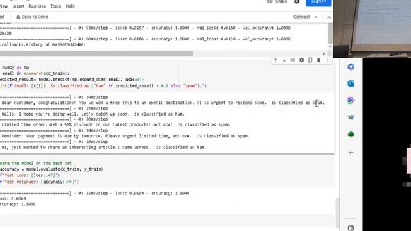411x231 pixels.
Task: Click the Share button
Action: tap(277, 1)
